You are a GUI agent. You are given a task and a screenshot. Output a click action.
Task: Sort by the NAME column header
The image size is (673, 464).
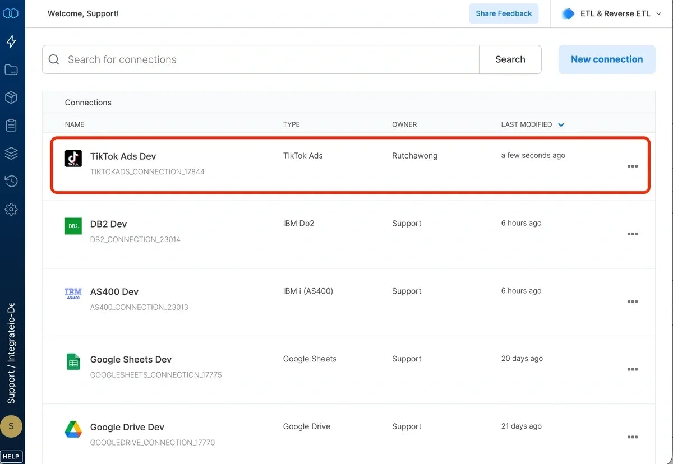click(x=75, y=124)
